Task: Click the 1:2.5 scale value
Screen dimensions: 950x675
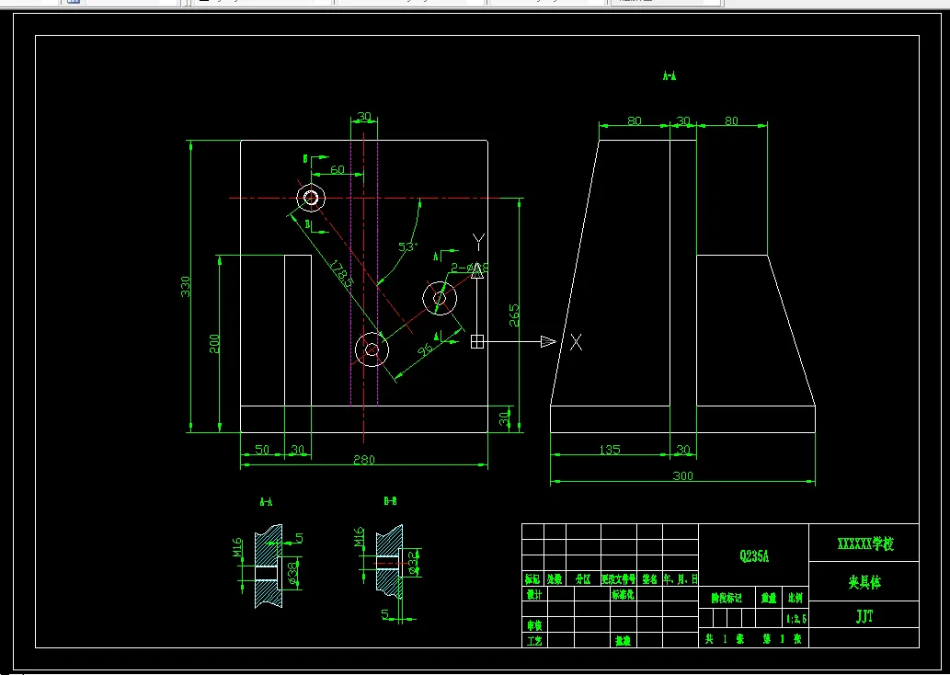Action: coord(796,619)
